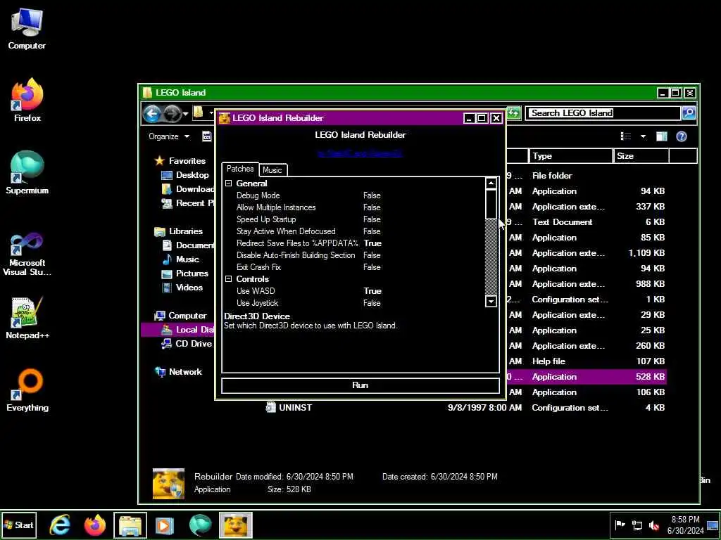Select Videos library in the navigation pane
721x540 pixels.
coord(182,288)
